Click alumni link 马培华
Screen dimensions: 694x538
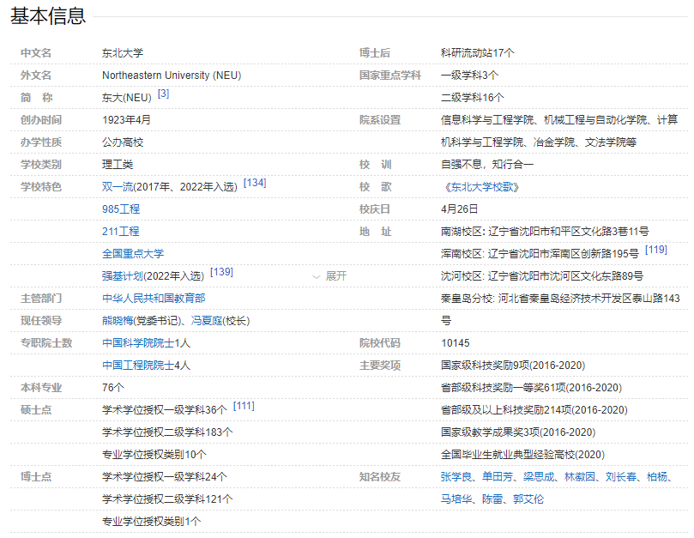tap(456, 499)
